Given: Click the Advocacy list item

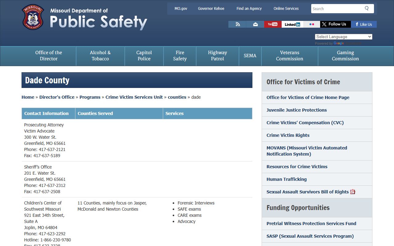Looking at the screenshot, I should click(187, 221).
